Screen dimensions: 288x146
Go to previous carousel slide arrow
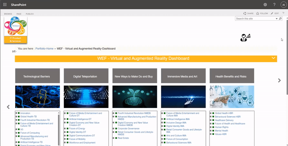(x=8, y=107)
